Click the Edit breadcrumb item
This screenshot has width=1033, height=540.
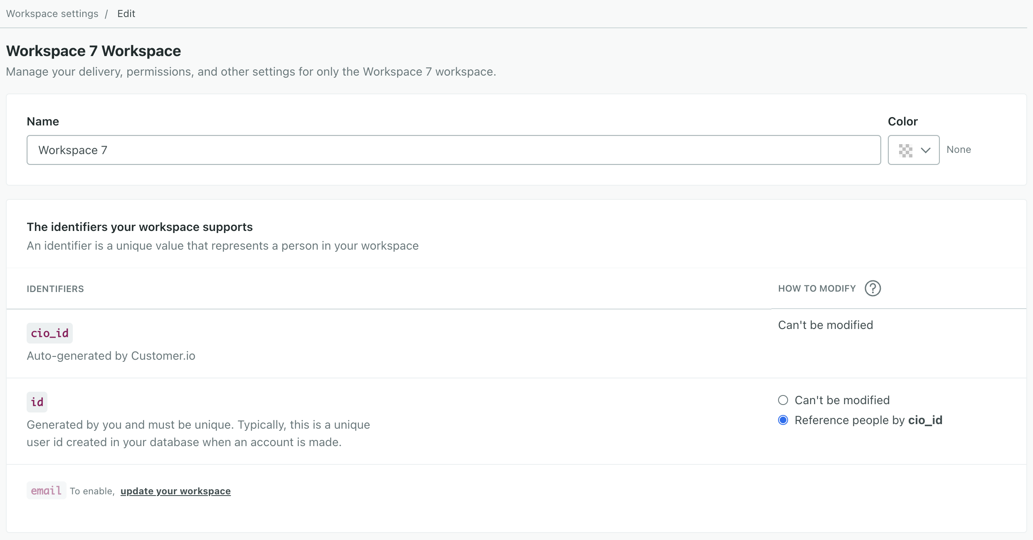coord(126,14)
